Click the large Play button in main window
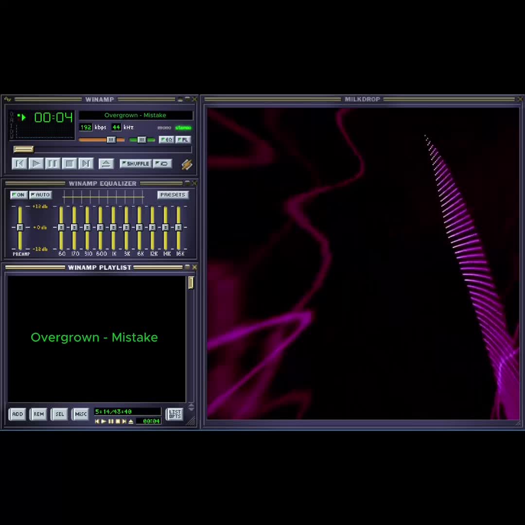525x525 pixels. click(x=36, y=163)
